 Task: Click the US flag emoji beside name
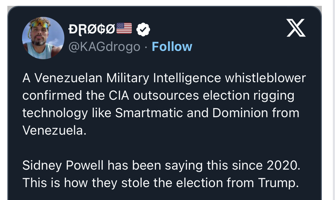124,29
